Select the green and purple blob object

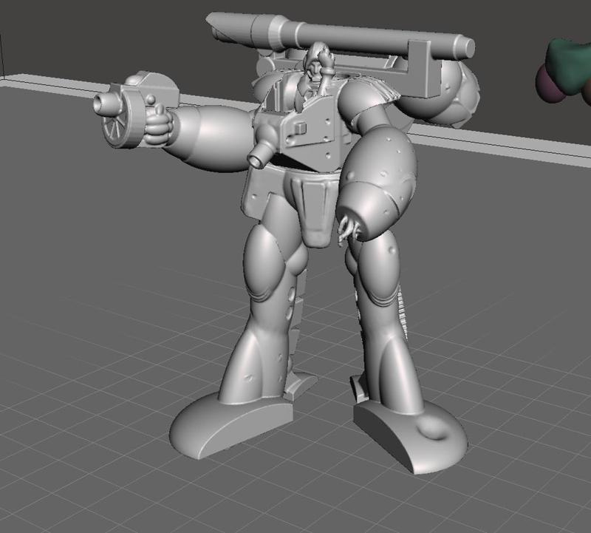564,71
